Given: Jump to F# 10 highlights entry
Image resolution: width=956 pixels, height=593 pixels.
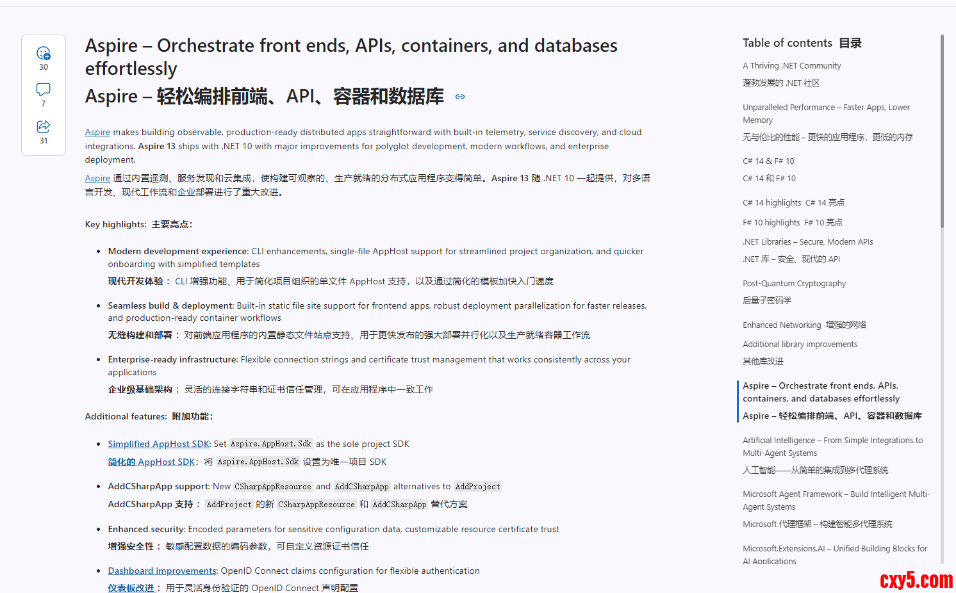Looking at the screenshot, I should (771, 223).
